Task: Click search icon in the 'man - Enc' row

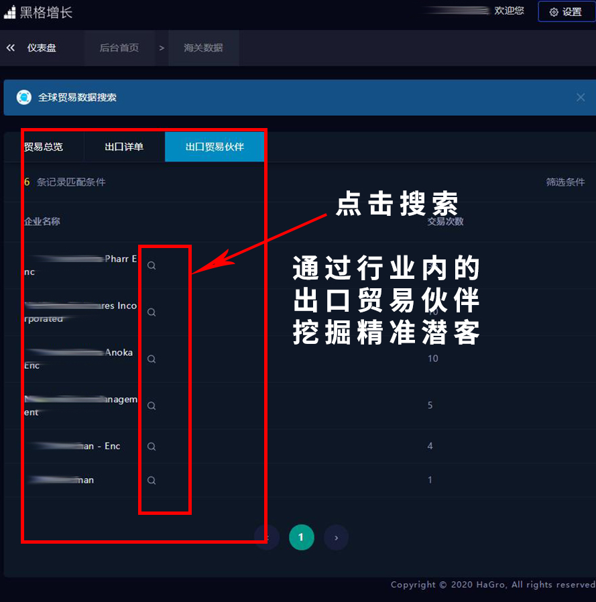Action: pyautogui.click(x=152, y=446)
